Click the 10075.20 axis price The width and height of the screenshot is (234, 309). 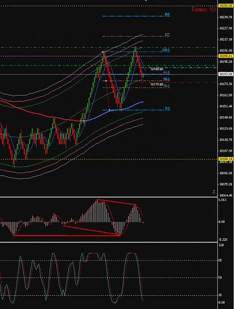click(x=226, y=184)
